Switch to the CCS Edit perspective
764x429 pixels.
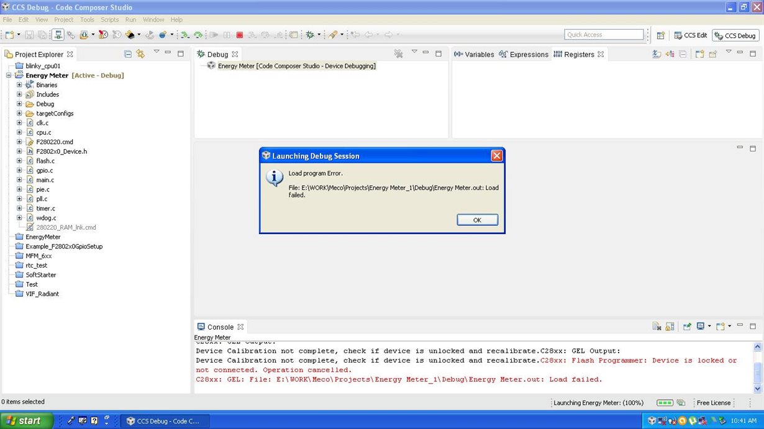691,35
